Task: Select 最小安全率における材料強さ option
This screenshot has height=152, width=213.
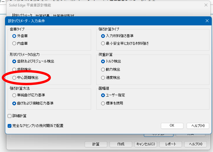Action: (103, 43)
